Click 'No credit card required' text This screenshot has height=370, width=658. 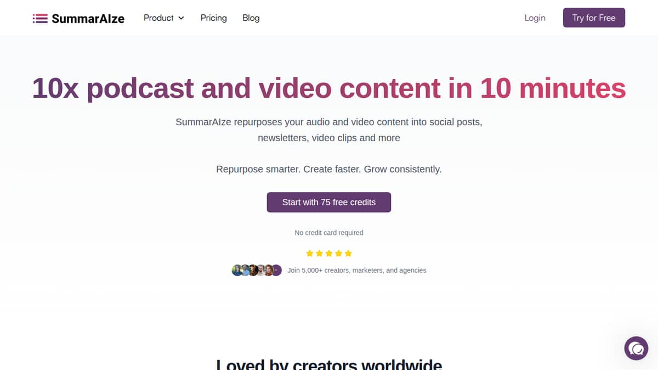click(329, 233)
